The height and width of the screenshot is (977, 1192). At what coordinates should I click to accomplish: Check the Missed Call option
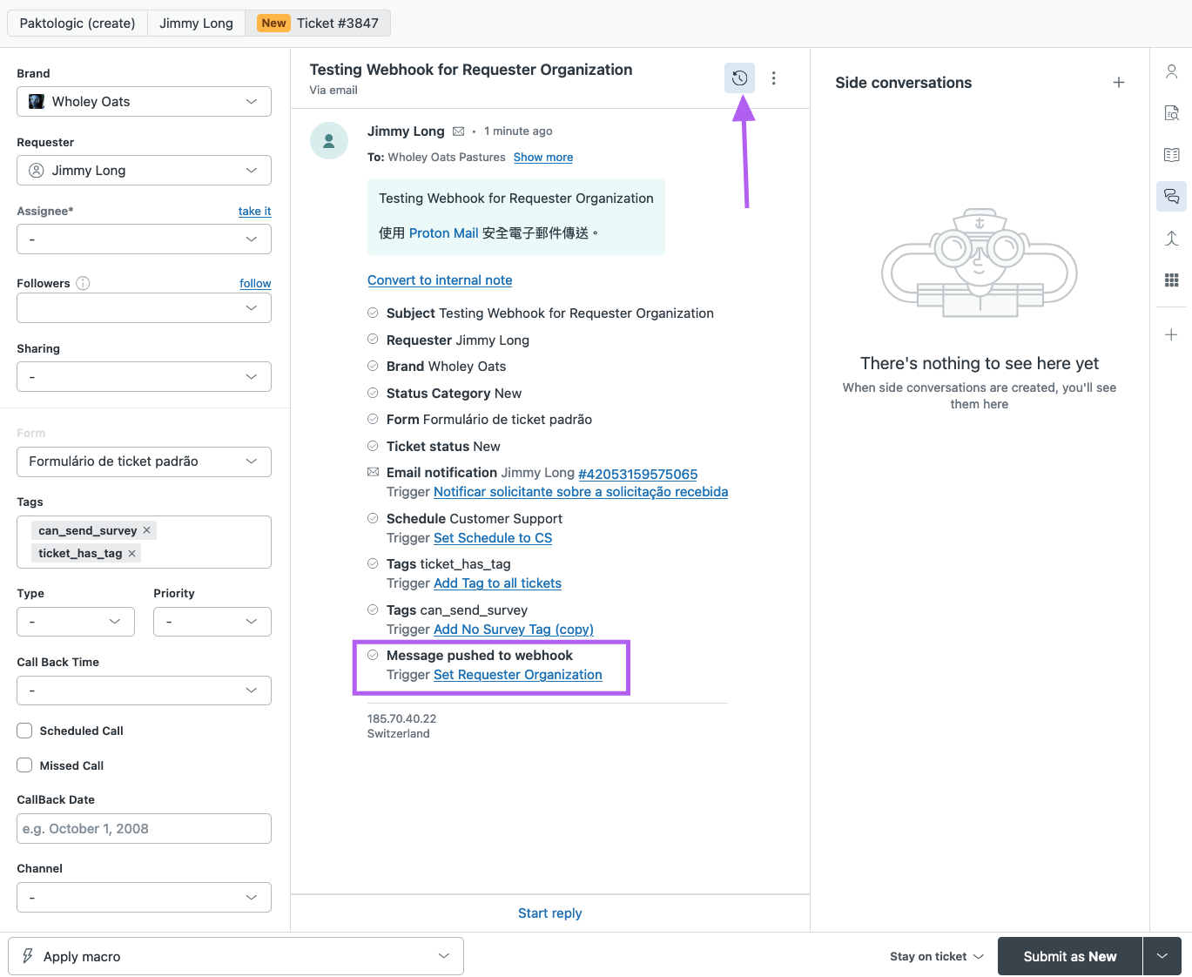click(24, 765)
